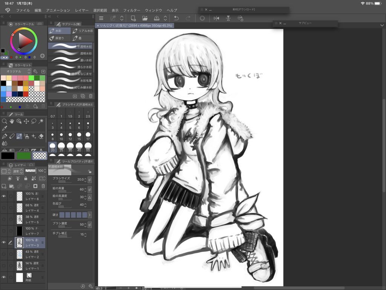Screen dimensions: 386x290
Task: Select the Airbrush spray tool
Action: (x=26, y=136)
